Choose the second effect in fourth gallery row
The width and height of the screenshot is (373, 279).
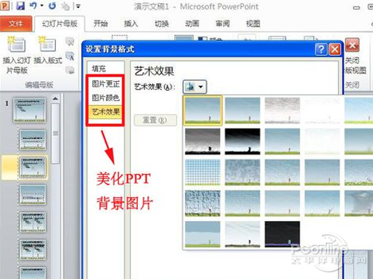tap(242, 203)
